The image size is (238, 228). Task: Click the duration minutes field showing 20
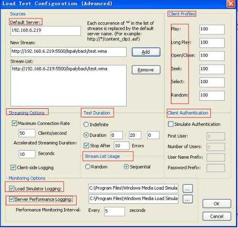point(135,135)
